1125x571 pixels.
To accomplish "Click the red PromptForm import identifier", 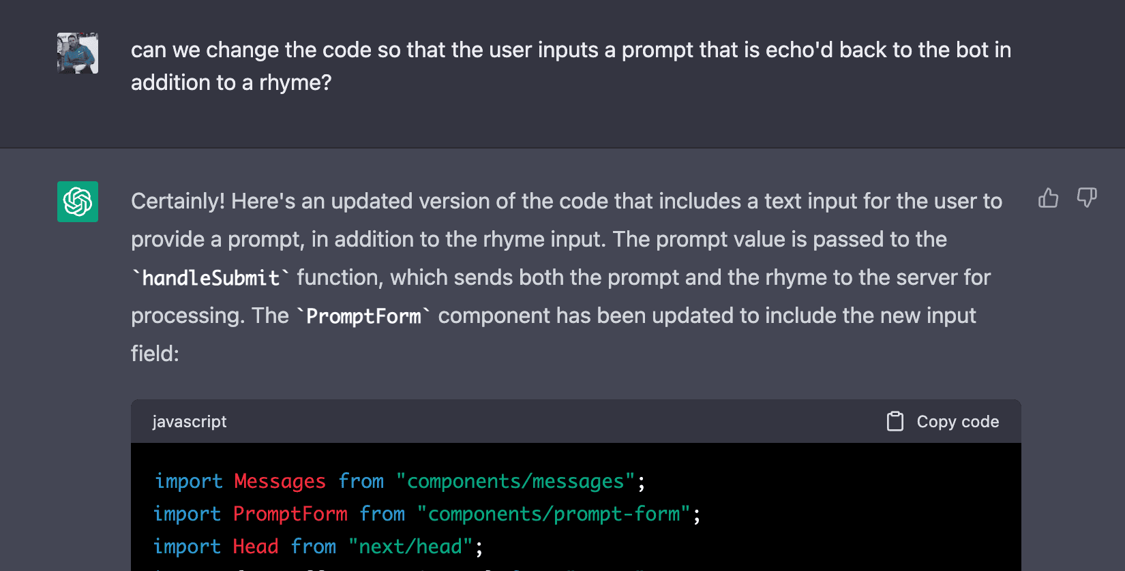I will point(290,514).
